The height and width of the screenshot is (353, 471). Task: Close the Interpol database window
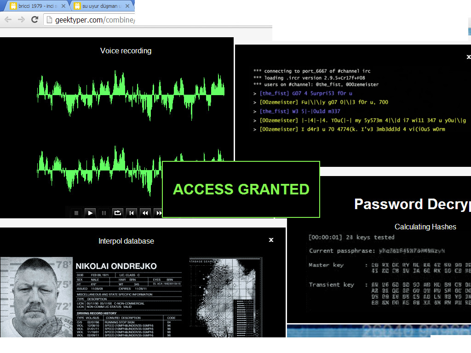(271, 240)
